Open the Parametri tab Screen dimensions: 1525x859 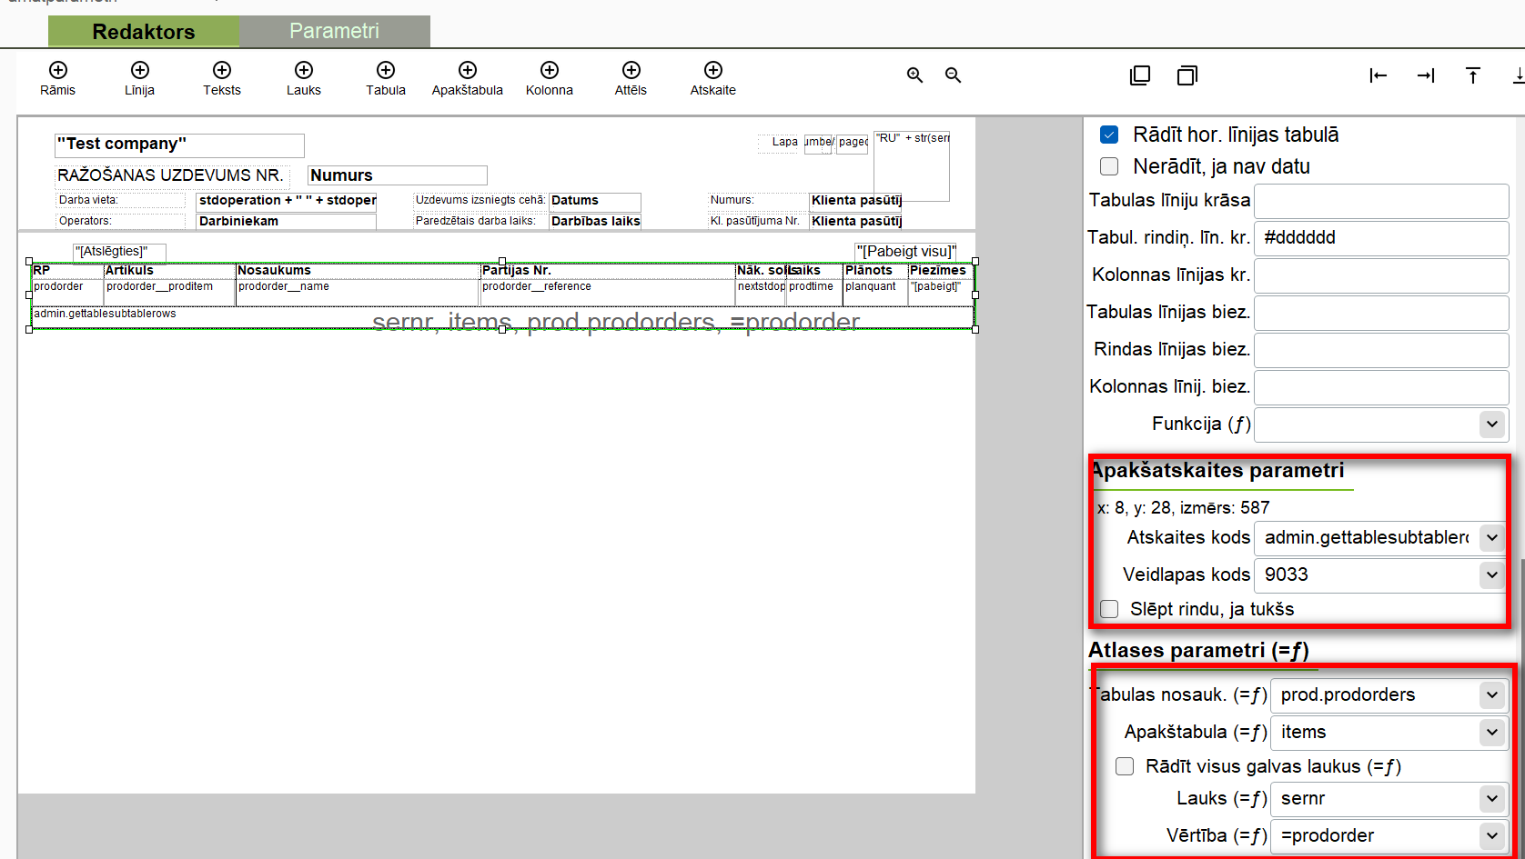coord(335,31)
